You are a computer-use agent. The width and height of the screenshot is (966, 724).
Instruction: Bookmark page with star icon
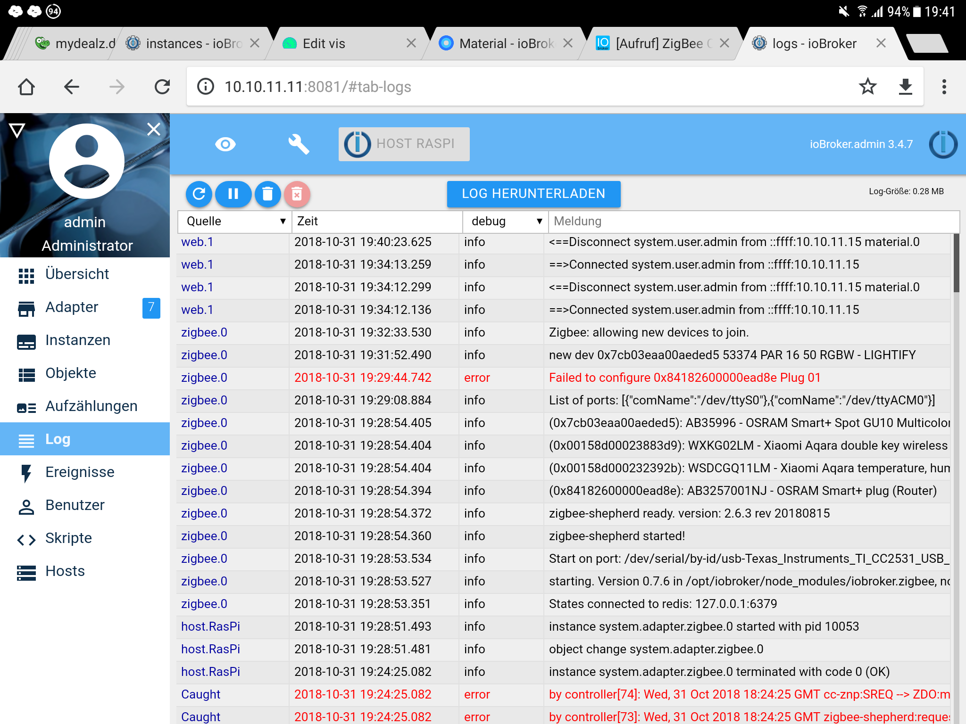867,87
